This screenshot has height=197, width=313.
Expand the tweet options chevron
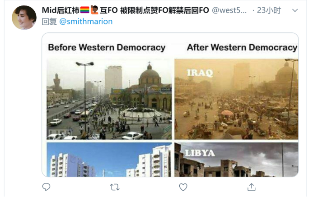pyautogui.click(x=295, y=10)
